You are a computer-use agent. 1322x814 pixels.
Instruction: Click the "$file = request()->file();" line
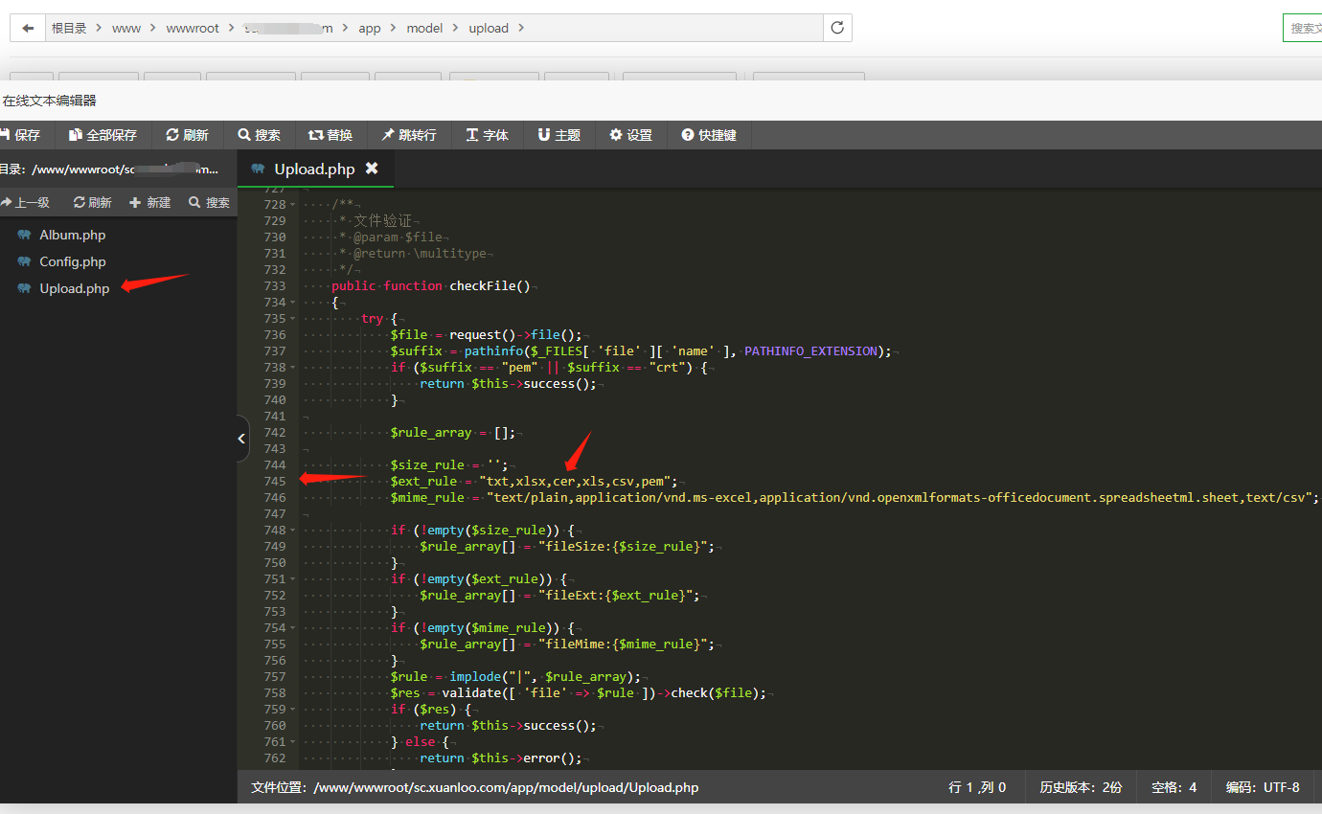click(486, 335)
